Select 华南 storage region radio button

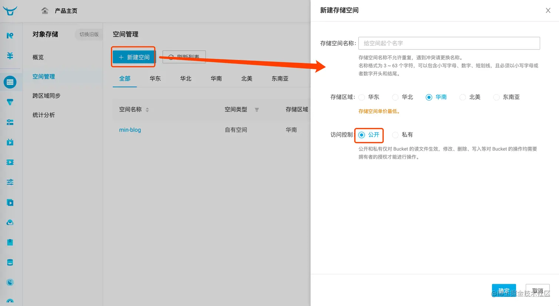(x=429, y=97)
